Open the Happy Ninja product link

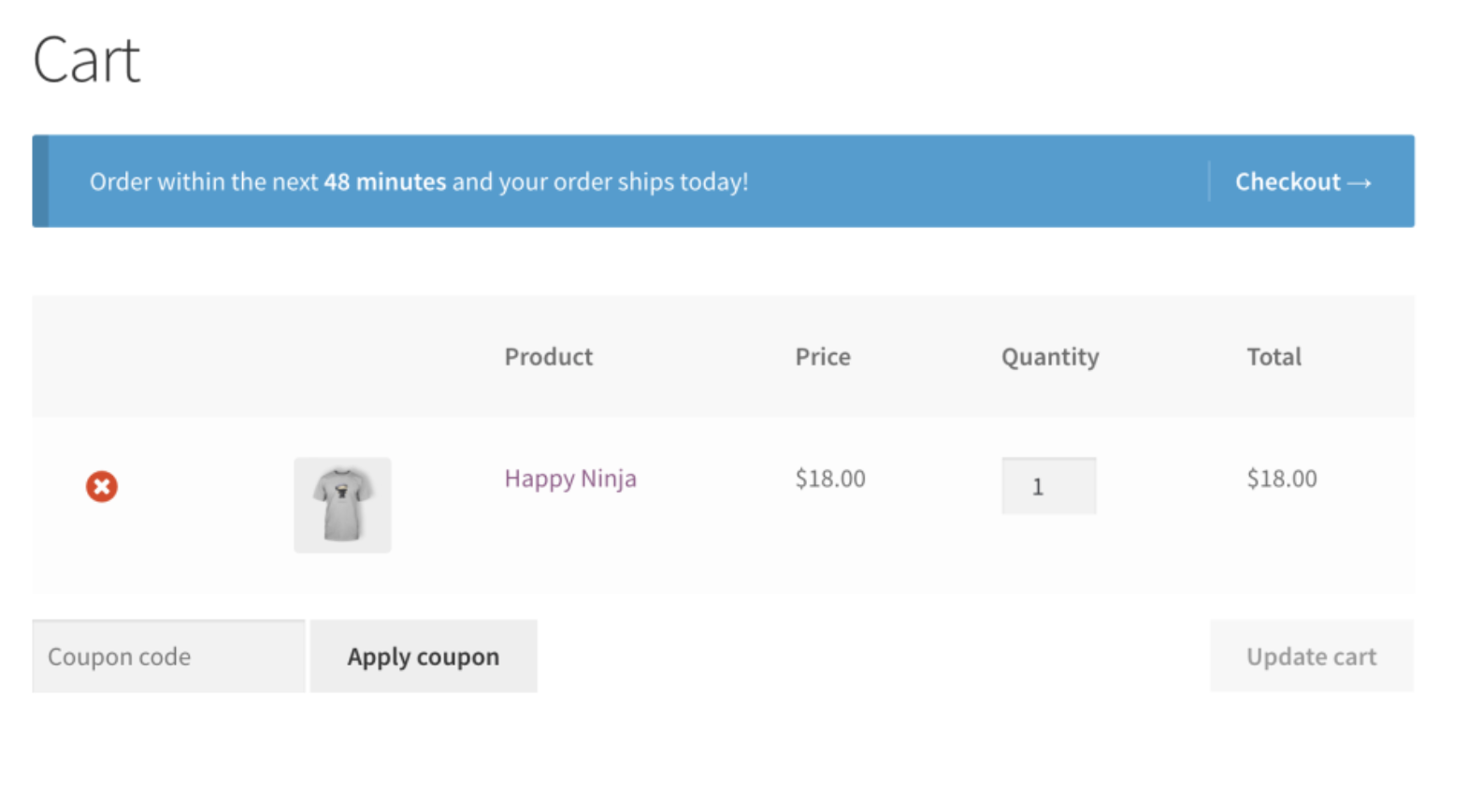(570, 479)
